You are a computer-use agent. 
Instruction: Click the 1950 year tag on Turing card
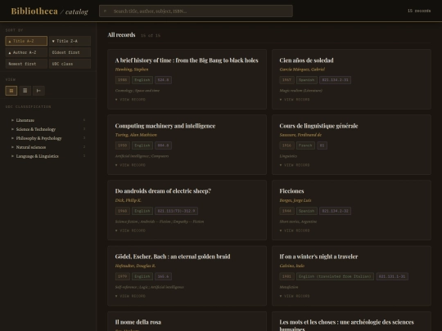click(122, 145)
